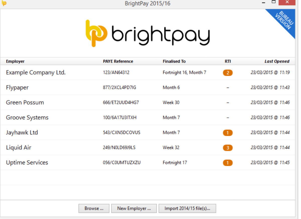
Task: Sort by the Employer column header
Action: [x=15, y=61]
